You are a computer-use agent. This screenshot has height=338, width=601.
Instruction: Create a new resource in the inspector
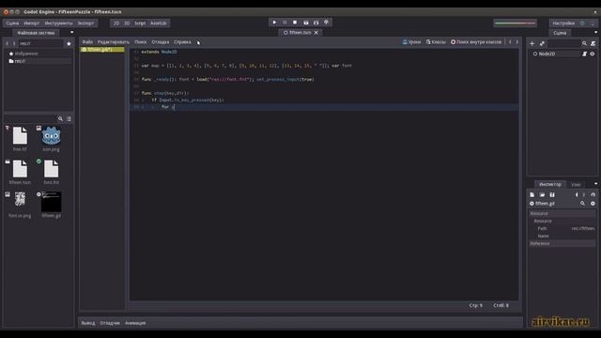click(x=532, y=194)
